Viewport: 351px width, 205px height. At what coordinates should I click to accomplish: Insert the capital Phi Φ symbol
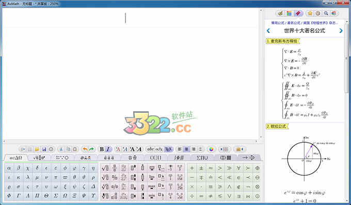tap(9, 196)
